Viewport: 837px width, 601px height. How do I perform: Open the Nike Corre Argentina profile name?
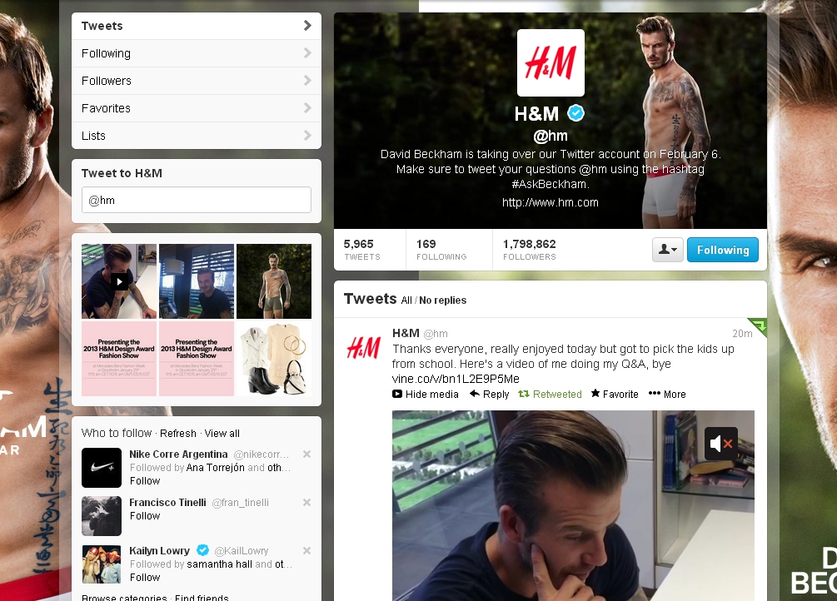coord(178,454)
